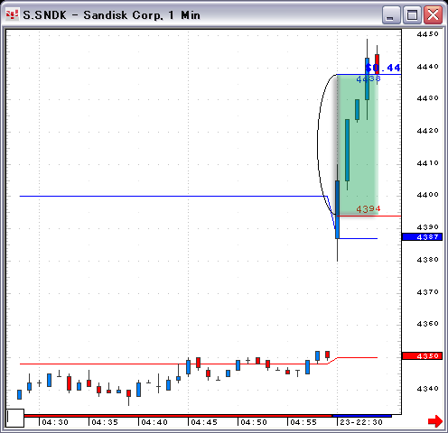Screen dimensions: 448x433
Task: Click the red right arrow icon
Action: (x=435, y=421)
